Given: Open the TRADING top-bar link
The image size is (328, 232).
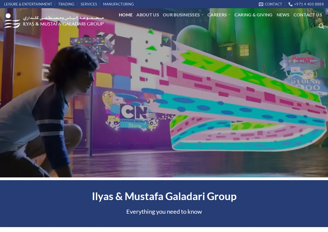Looking at the screenshot, I should [66, 4].
